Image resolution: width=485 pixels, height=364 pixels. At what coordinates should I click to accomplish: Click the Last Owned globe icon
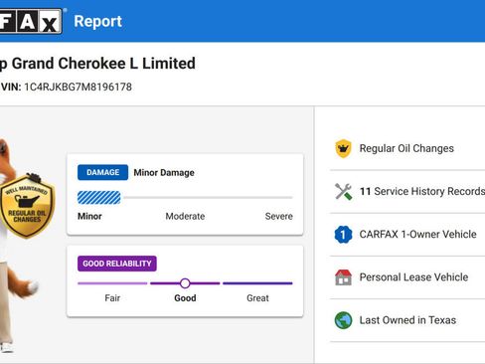click(343, 320)
